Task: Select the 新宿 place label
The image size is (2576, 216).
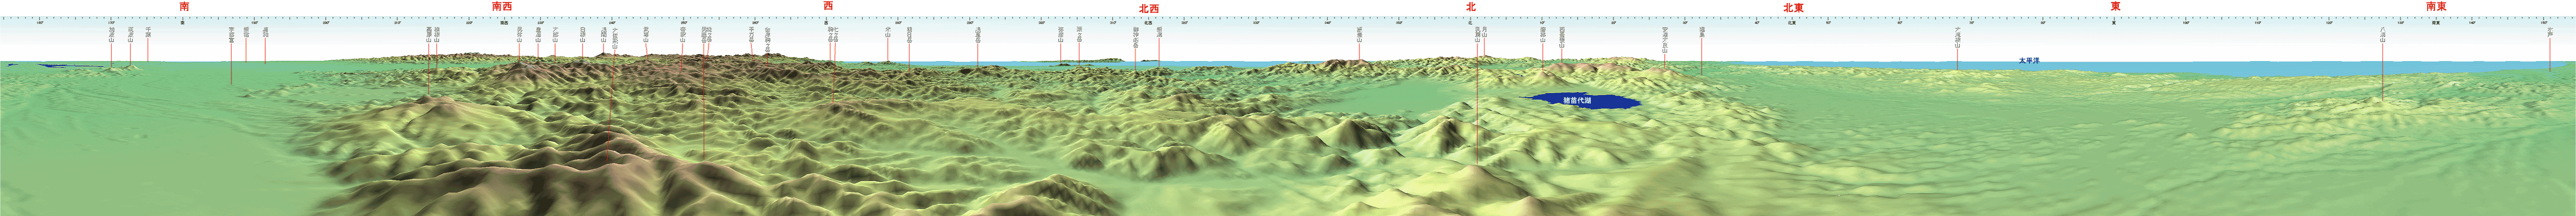Action: point(246,32)
